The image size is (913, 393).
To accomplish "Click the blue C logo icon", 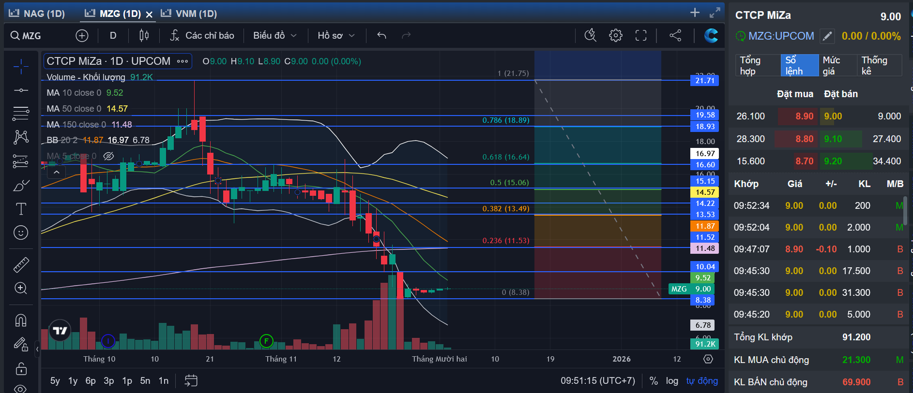I will click(x=711, y=35).
